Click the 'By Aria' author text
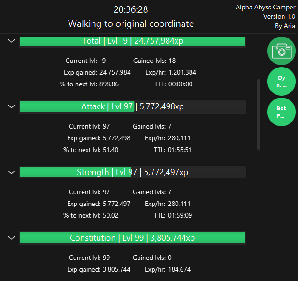This screenshot has height=281, width=298. pos(285,26)
